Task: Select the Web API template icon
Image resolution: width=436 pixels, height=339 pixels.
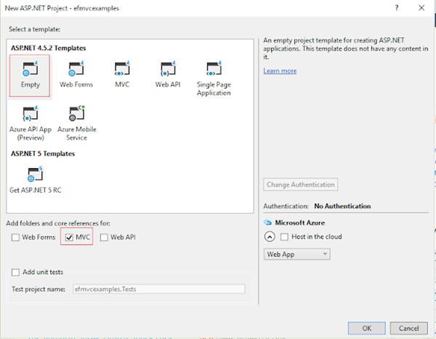Action: 166,70
